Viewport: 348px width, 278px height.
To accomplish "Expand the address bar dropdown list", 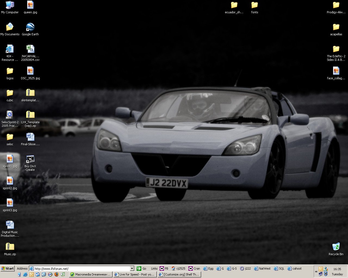I will coord(132,268).
